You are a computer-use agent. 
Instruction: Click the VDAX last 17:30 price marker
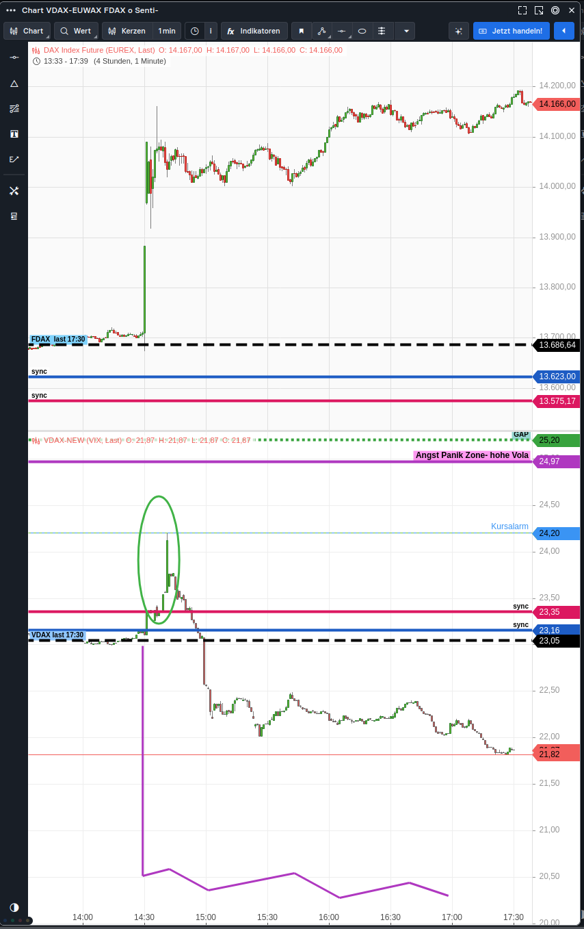(57, 635)
